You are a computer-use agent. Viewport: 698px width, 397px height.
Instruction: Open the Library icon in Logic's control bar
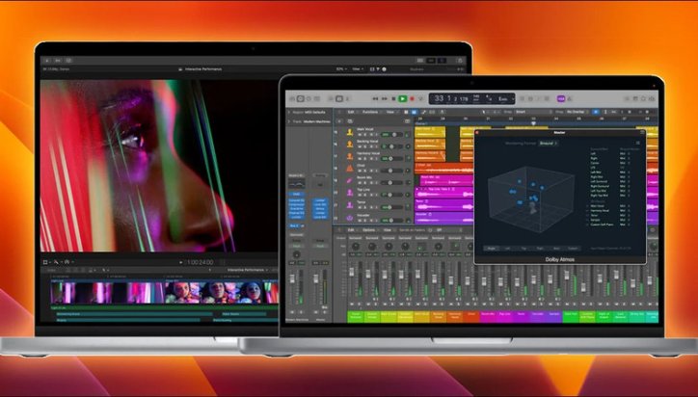(x=292, y=99)
